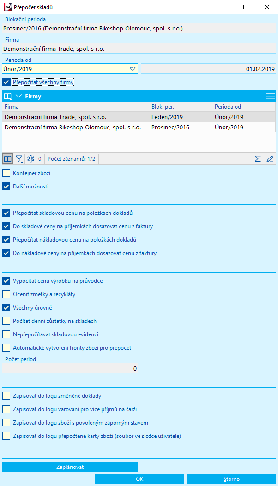The image size is (278, 486).
Task: Select row Demonstrační firma Trade, spol. s r.o.
Action: 139,117
